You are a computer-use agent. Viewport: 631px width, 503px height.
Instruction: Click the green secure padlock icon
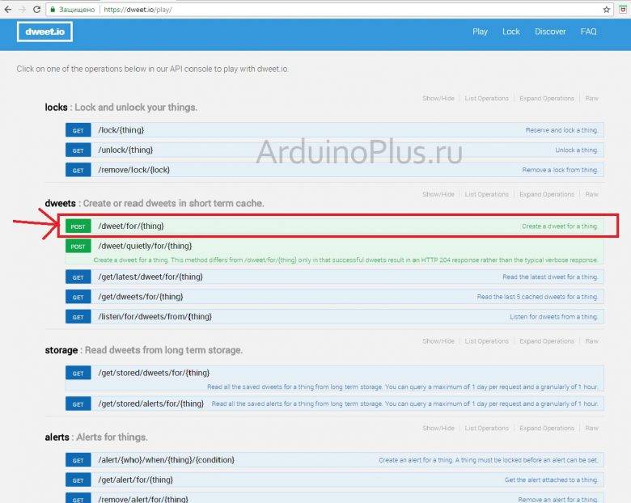[53, 9]
